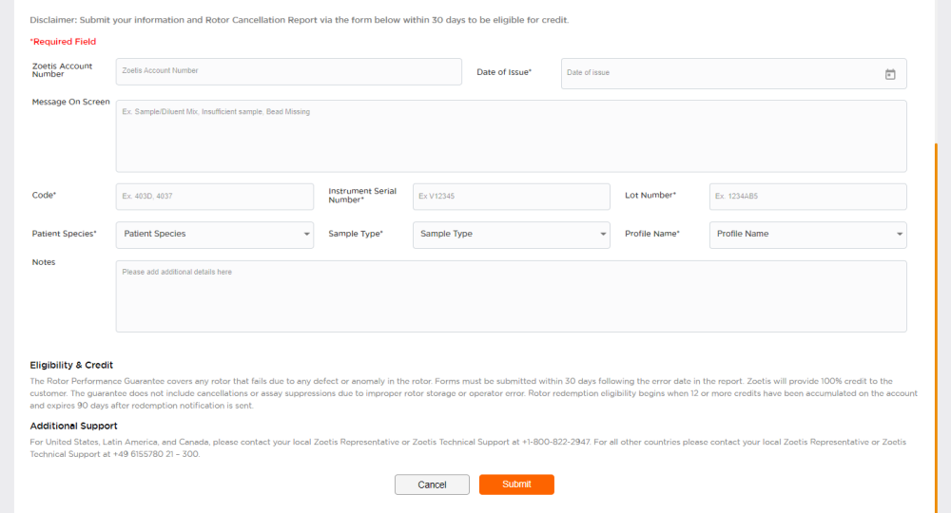
Task: Click the Sample Type label text
Action: (356, 234)
